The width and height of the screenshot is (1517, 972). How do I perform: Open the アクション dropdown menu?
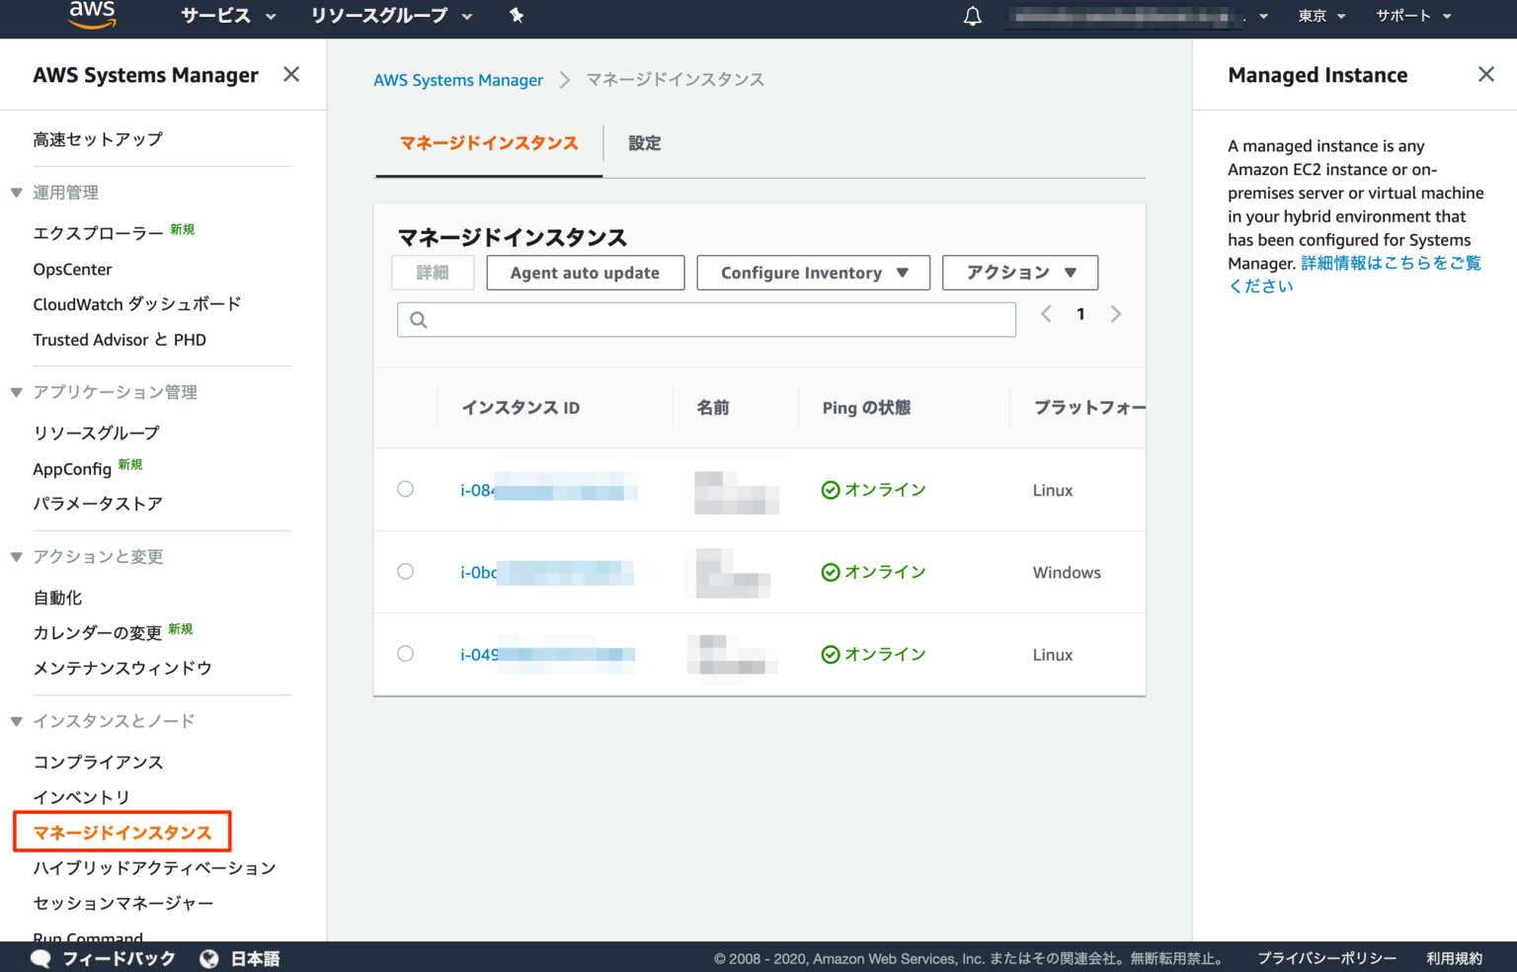click(x=1020, y=273)
